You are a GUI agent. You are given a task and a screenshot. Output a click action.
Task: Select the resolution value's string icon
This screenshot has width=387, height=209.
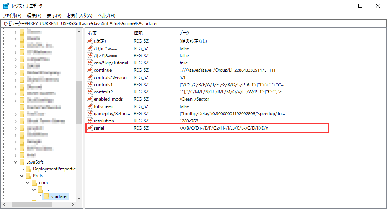pyautogui.click(x=90, y=121)
